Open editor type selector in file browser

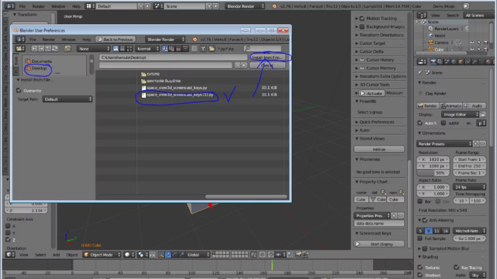tap(20, 48)
